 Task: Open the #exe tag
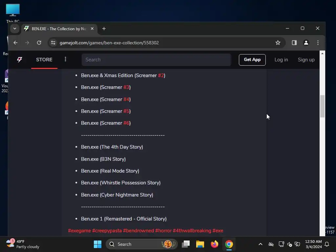[x=218, y=231]
